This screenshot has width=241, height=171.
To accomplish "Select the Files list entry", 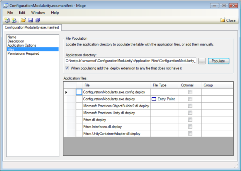I will (32, 49).
